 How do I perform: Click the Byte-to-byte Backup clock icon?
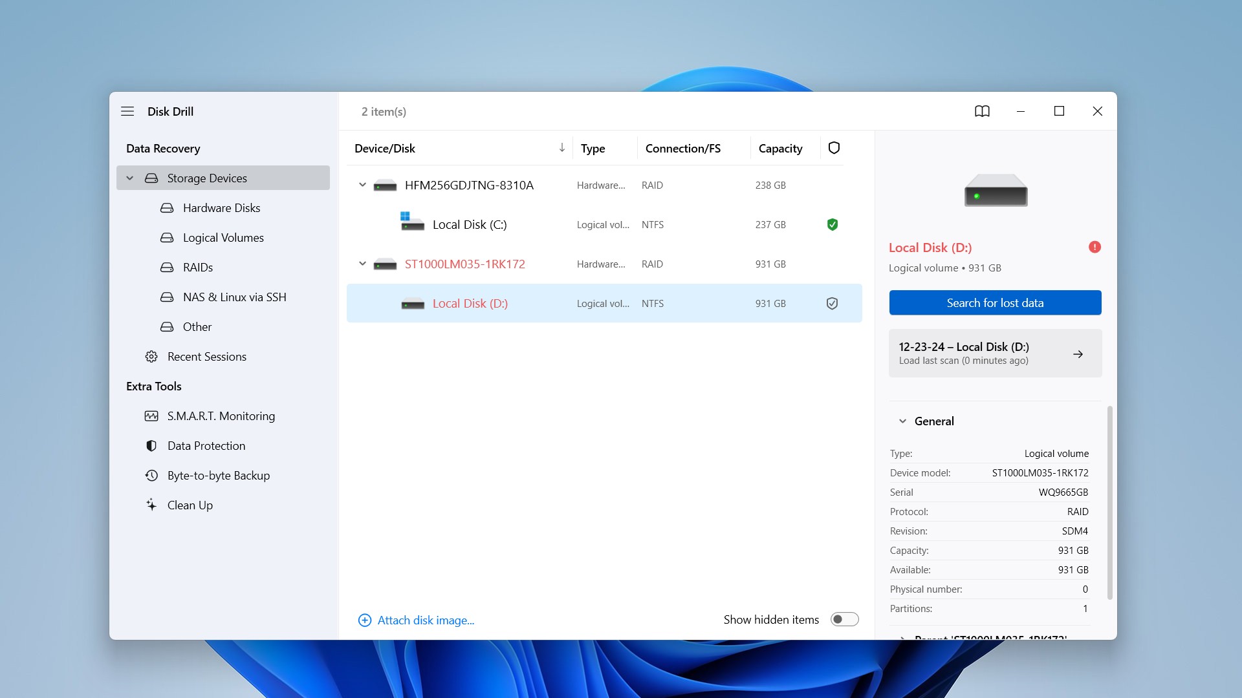pyautogui.click(x=151, y=475)
